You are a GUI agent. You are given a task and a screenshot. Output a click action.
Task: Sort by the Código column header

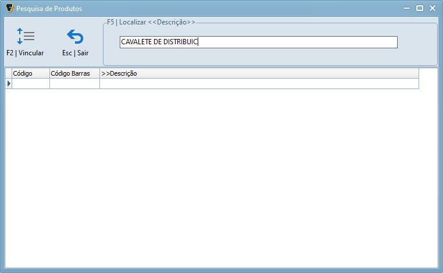(x=30, y=73)
